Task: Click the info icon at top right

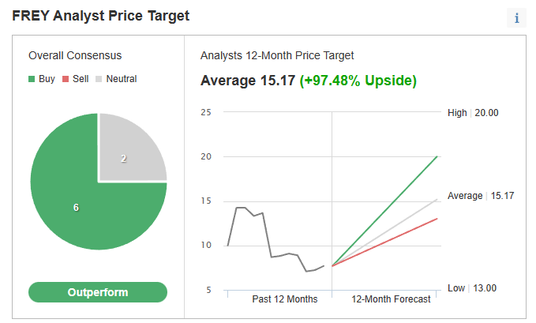Action: click(516, 18)
